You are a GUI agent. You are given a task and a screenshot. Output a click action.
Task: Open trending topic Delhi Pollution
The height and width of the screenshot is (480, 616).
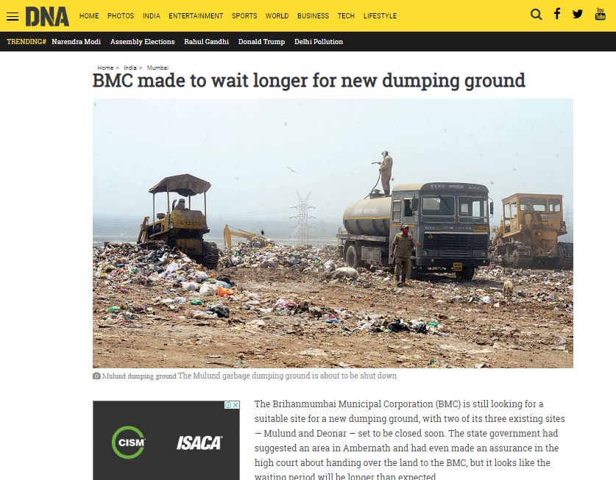[x=319, y=42]
